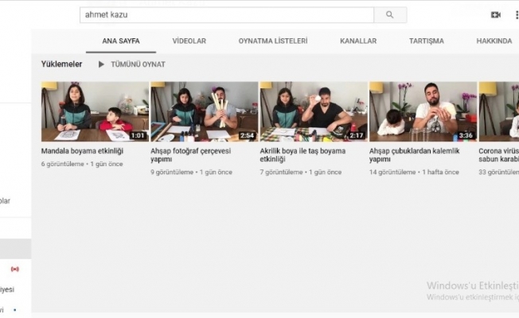Open the Ahşap fotoğraf çerçevesi video thumbnail

[204, 111]
